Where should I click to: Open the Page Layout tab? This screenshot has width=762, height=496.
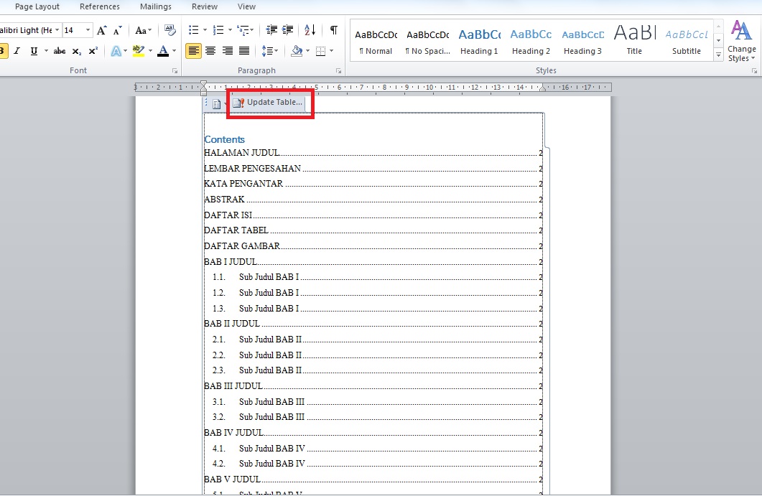coord(37,6)
